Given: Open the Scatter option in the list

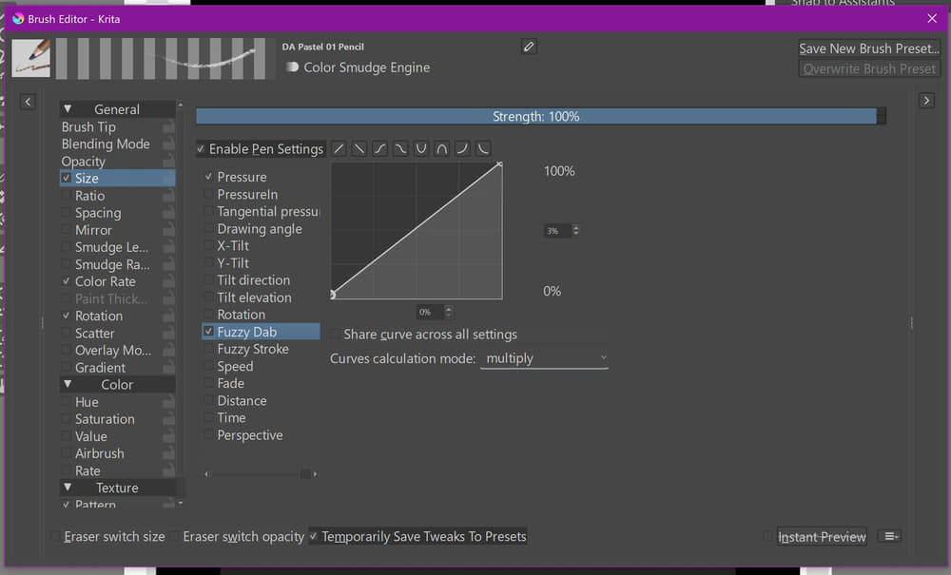Looking at the screenshot, I should tap(94, 334).
